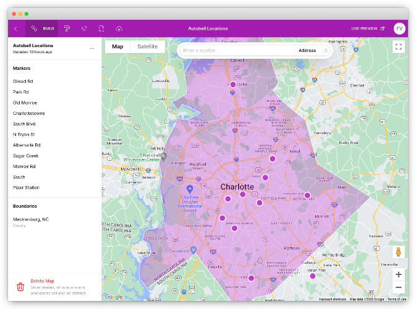Zoom out on the map
Viewport: 416px width, 309px height.
click(399, 287)
